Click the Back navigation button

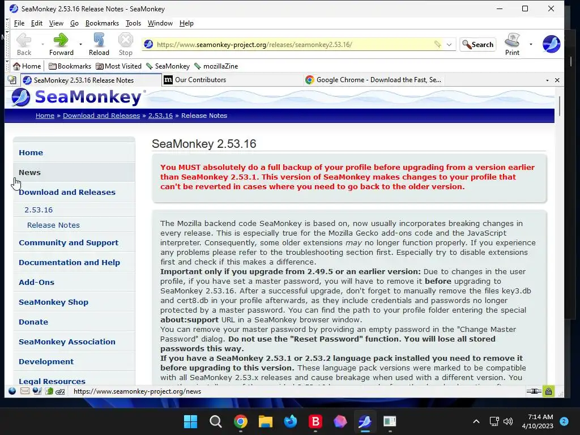[x=24, y=44]
